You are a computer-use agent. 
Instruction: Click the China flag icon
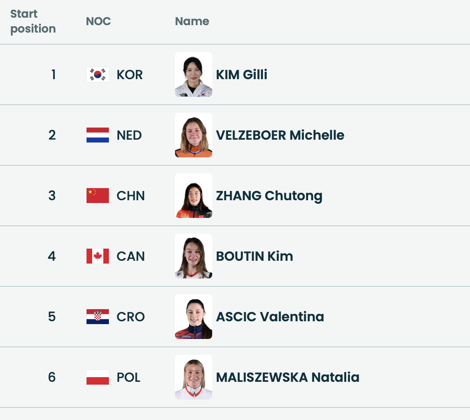point(98,196)
